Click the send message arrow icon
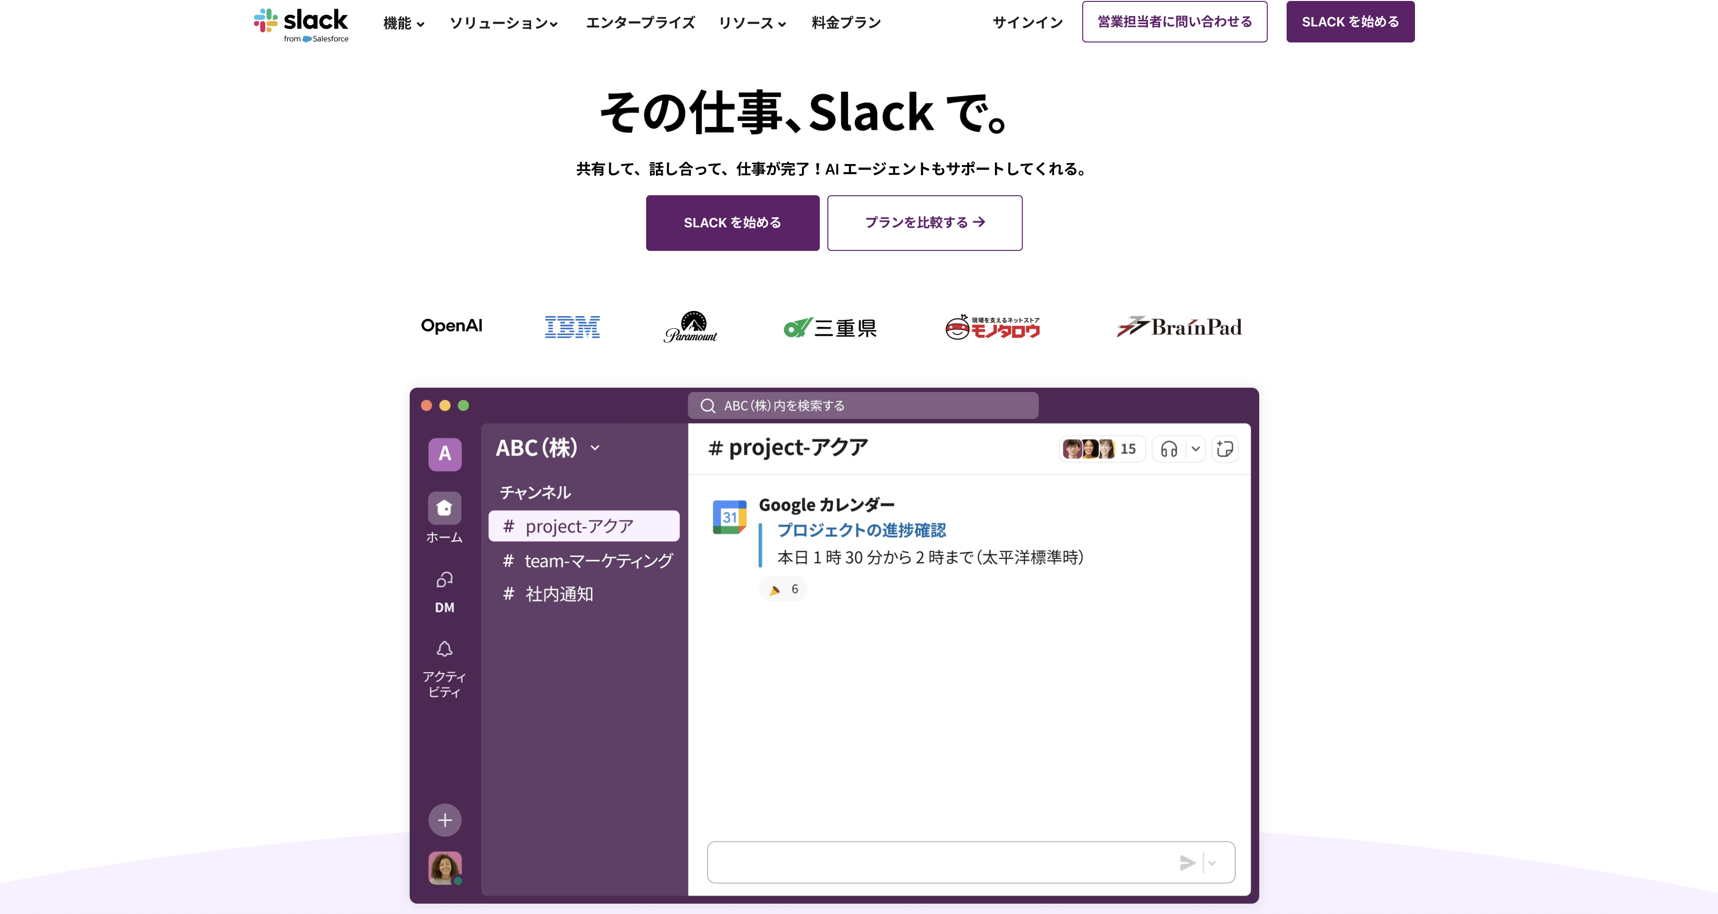The height and width of the screenshot is (914, 1718). click(1187, 863)
